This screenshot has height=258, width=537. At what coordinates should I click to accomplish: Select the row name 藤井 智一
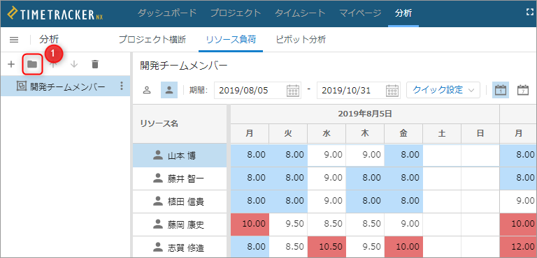click(x=185, y=179)
